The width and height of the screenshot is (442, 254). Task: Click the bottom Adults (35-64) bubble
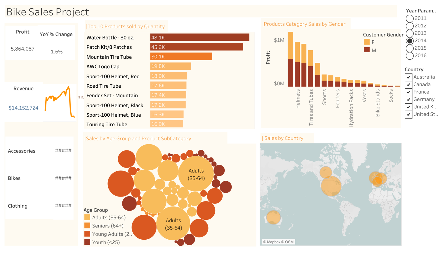coord(173,224)
